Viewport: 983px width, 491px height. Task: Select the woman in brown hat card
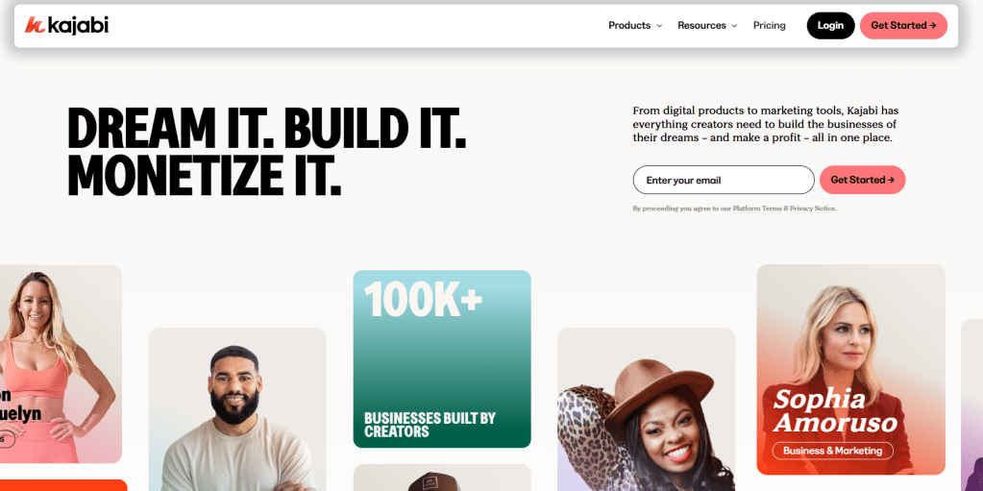click(646, 409)
